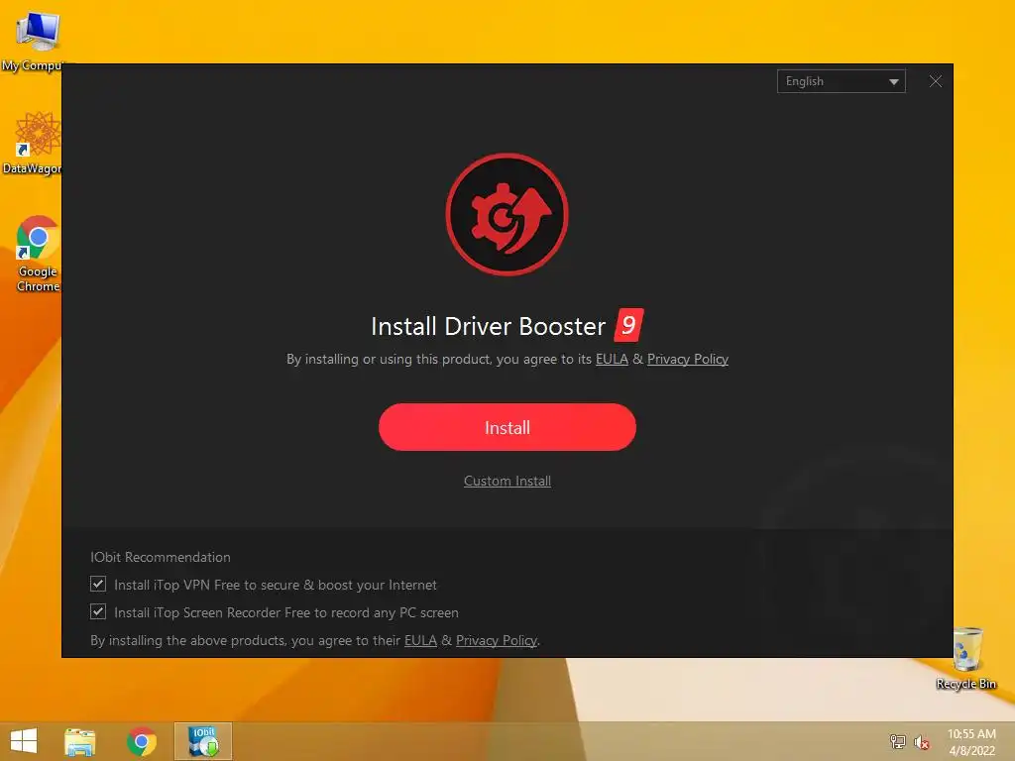Viewport: 1015px width, 761px height.
Task: Close the Driver Booster installer window
Action: coord(936,81)
